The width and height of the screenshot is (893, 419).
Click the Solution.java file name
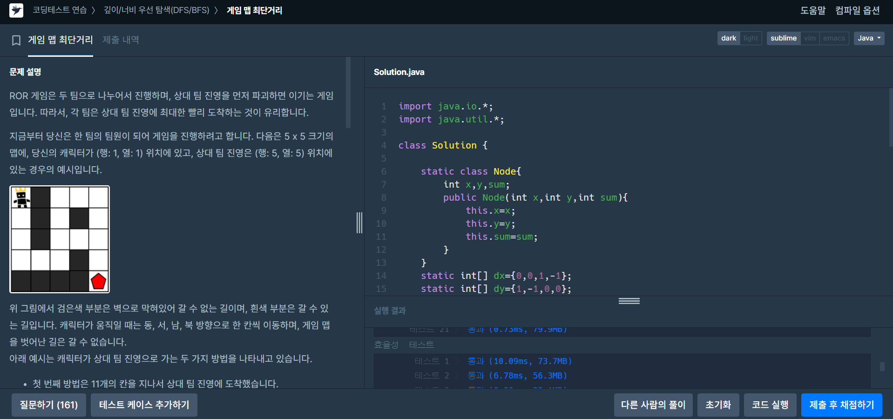(399, 72)
